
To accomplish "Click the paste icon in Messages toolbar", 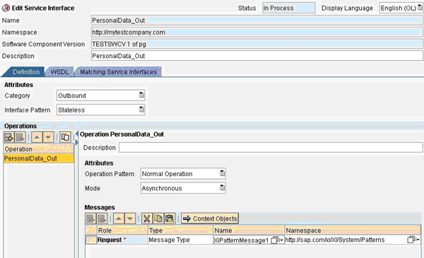I will (x=170, y=218).
